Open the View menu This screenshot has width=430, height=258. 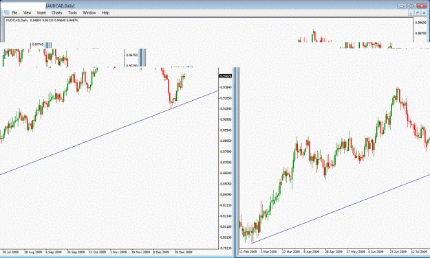point(27,12)
